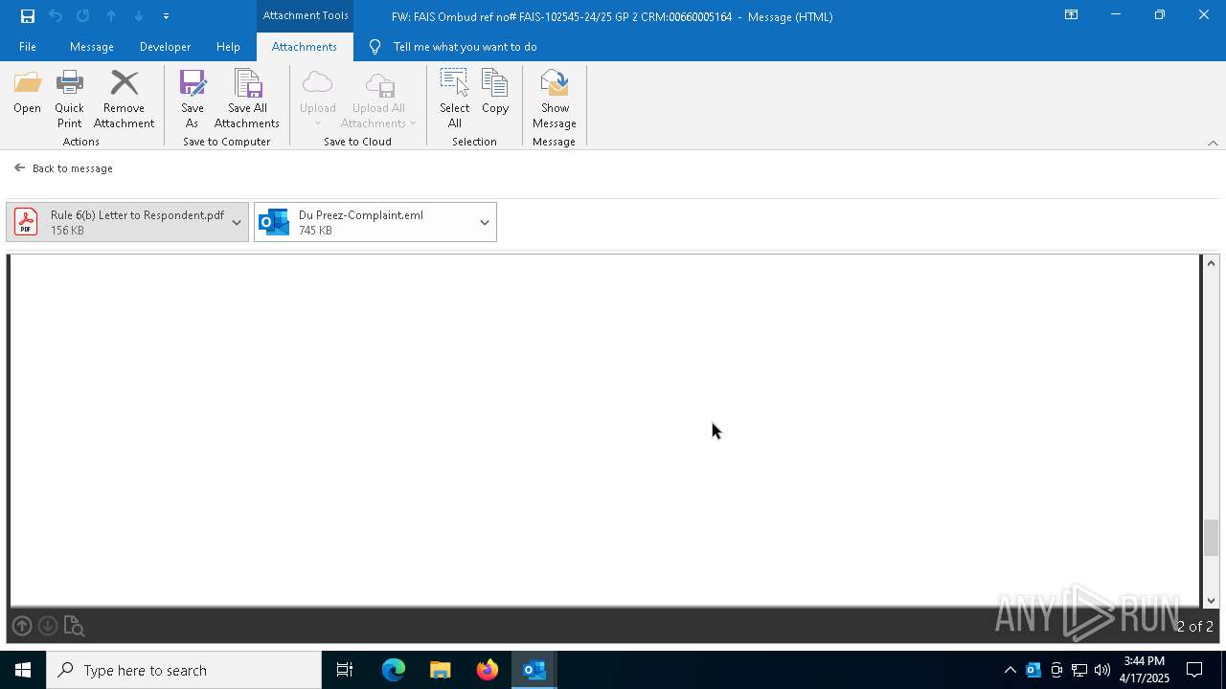Click preview scroll down arrow

pos(1211,601)
